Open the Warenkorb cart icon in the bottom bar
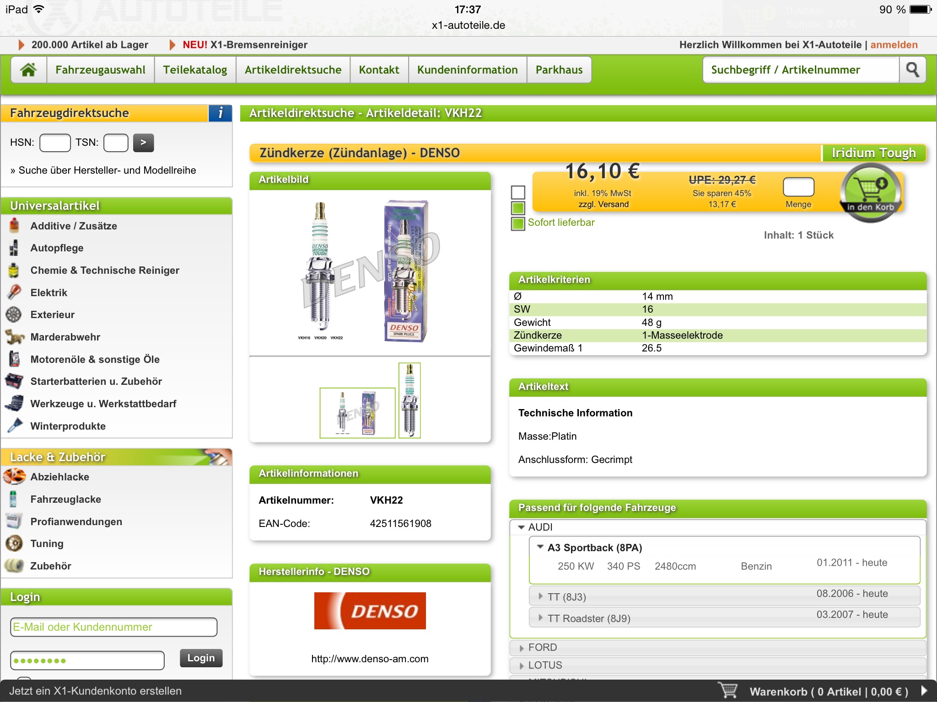Image resolution: width=937 pixels, height=702 pixels. click(728, 691)
